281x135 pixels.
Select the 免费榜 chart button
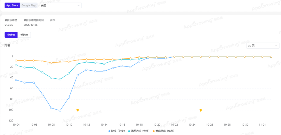(x=11, y=35)
